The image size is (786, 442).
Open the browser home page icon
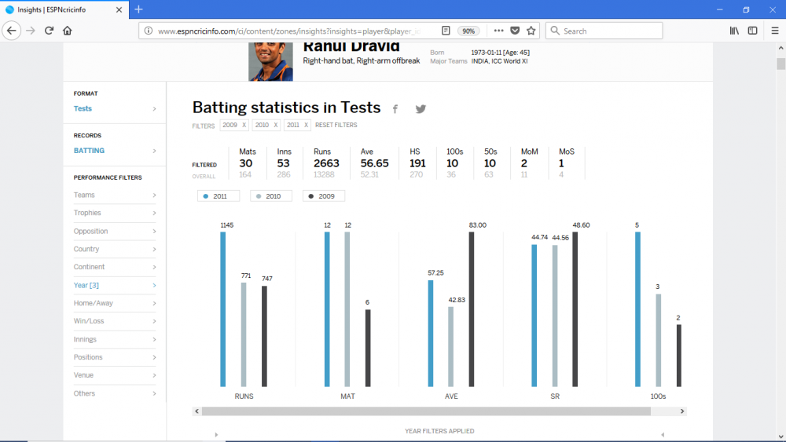(67, 31)
